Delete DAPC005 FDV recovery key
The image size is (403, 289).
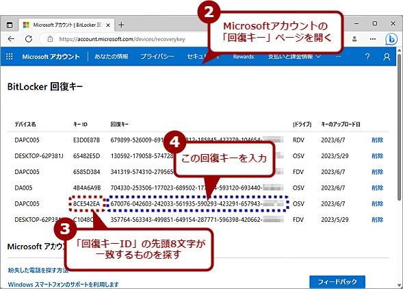(377, 172)
